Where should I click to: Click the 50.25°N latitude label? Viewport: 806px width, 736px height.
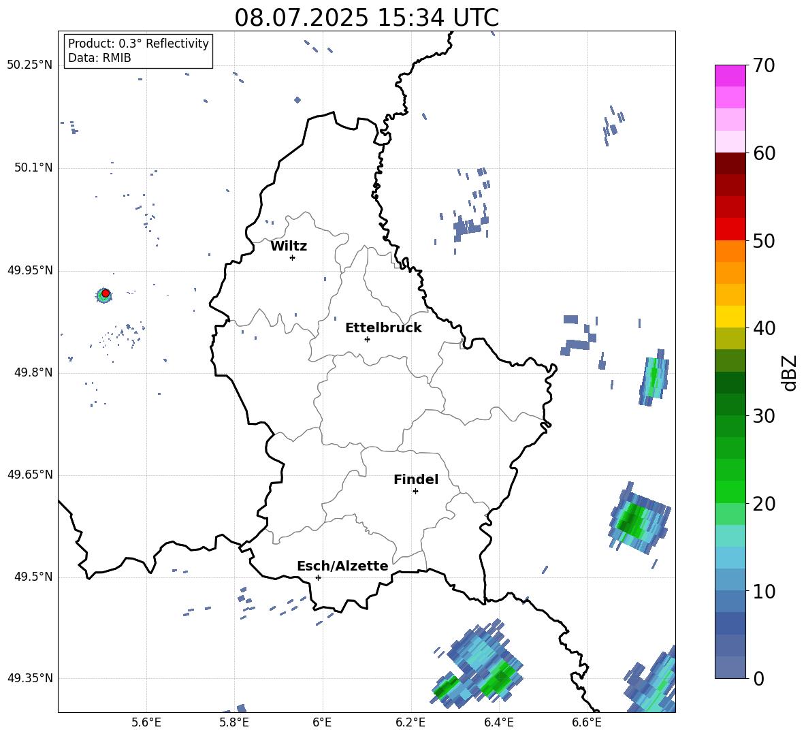tap(30, 65)
